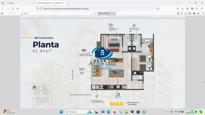This screenshot has height=115, width=205.
Task: Go back to previous page
Action: [3, 9]
